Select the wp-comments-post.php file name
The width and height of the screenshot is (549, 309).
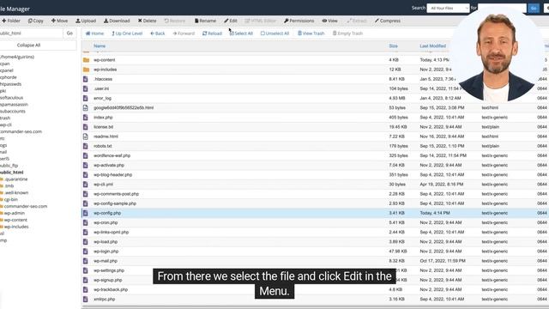click(116, 194)
